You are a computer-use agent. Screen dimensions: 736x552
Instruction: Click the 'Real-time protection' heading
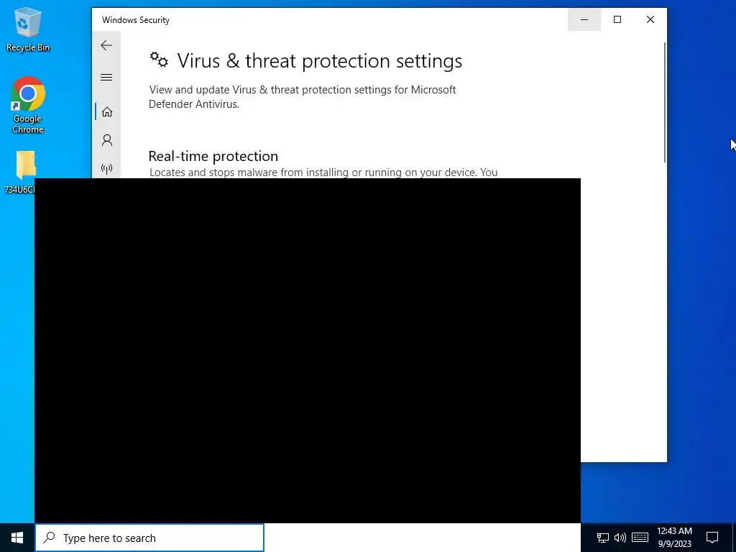[213, 156]
